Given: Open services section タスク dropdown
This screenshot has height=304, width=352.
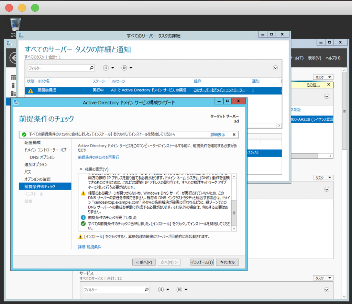Looking at the screenshot, I should 323,278.
